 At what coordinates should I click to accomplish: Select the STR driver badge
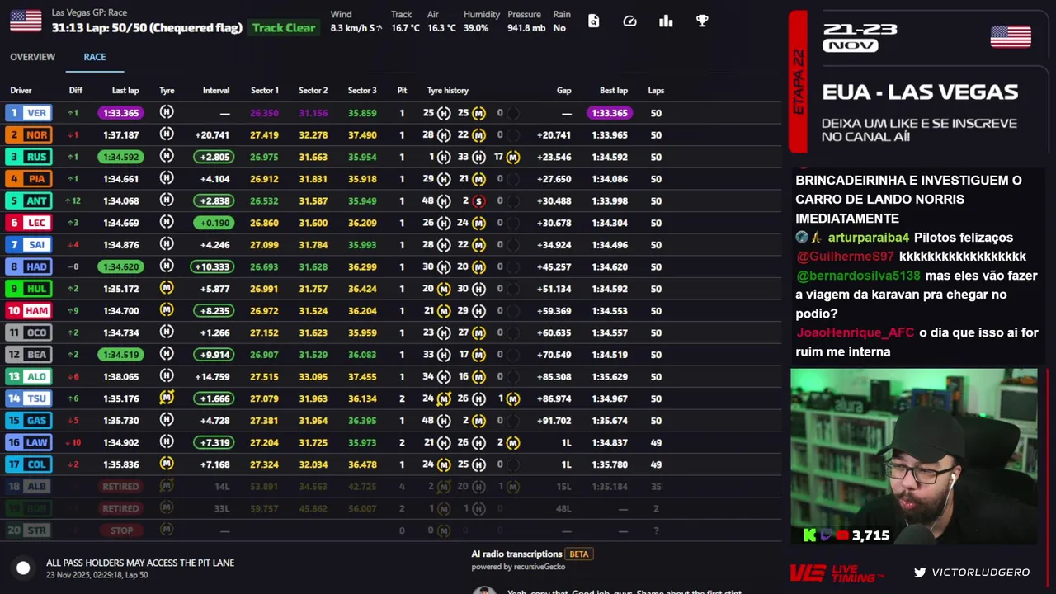pos(29,530)
